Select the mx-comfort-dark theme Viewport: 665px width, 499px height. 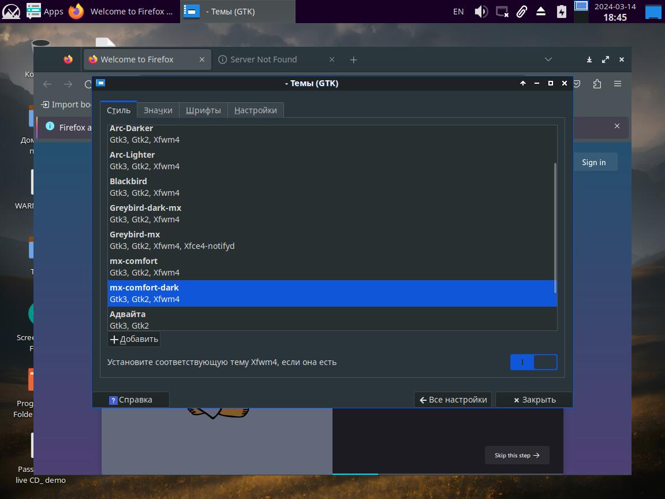[x=332, y=293]
